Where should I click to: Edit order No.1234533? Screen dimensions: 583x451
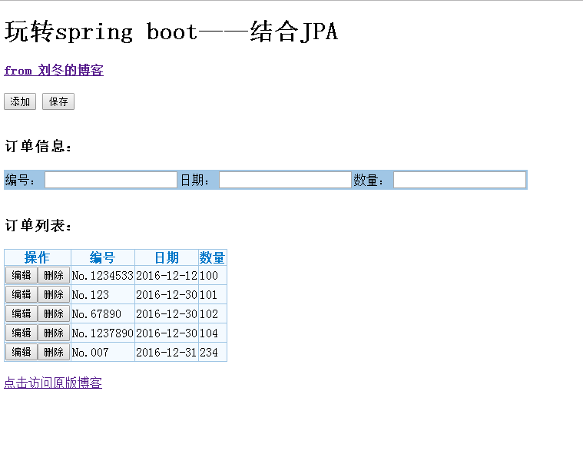[x=22, y=275]
